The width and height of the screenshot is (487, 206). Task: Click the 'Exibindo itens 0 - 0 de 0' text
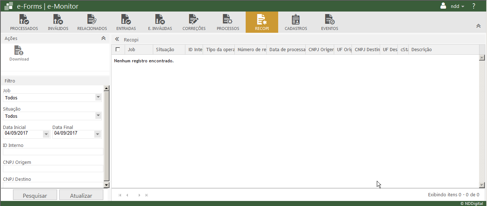pos(453,195)
